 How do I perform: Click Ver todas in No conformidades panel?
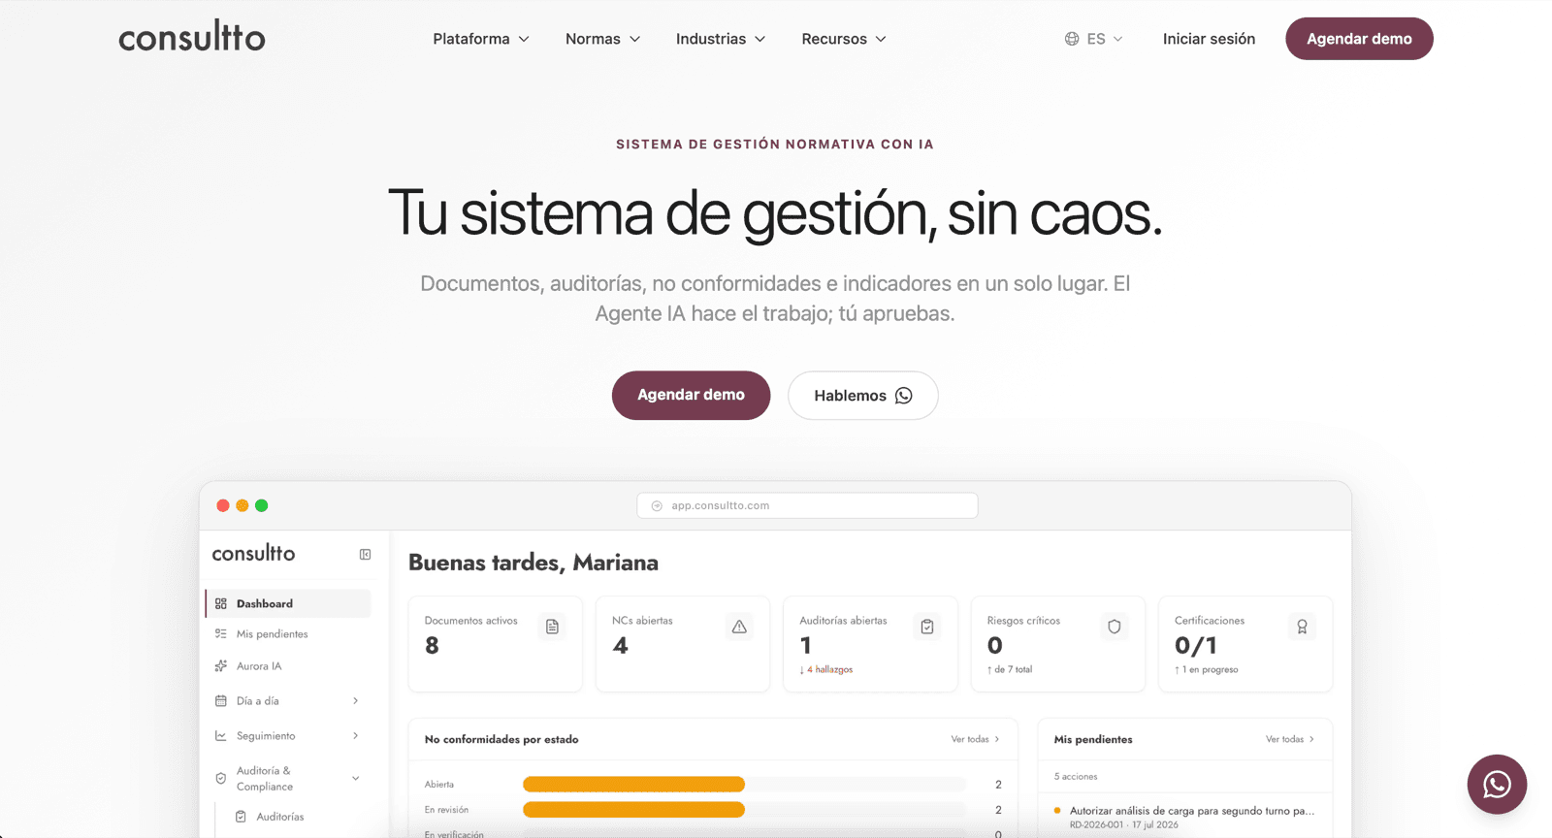pyautogui.click(x=975, y=739)
